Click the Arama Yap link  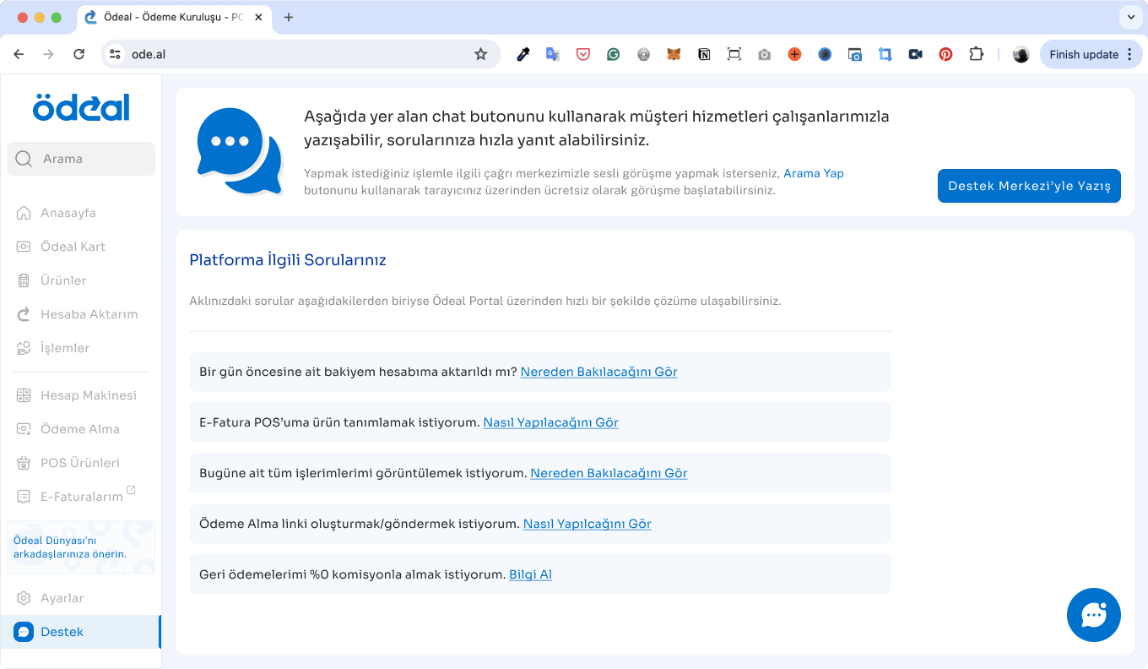pos(814,173)
